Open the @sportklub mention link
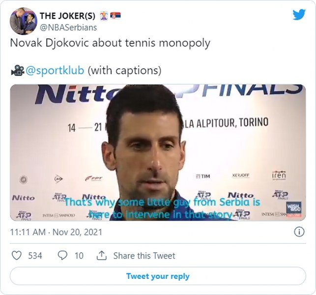 pos(55,70)
